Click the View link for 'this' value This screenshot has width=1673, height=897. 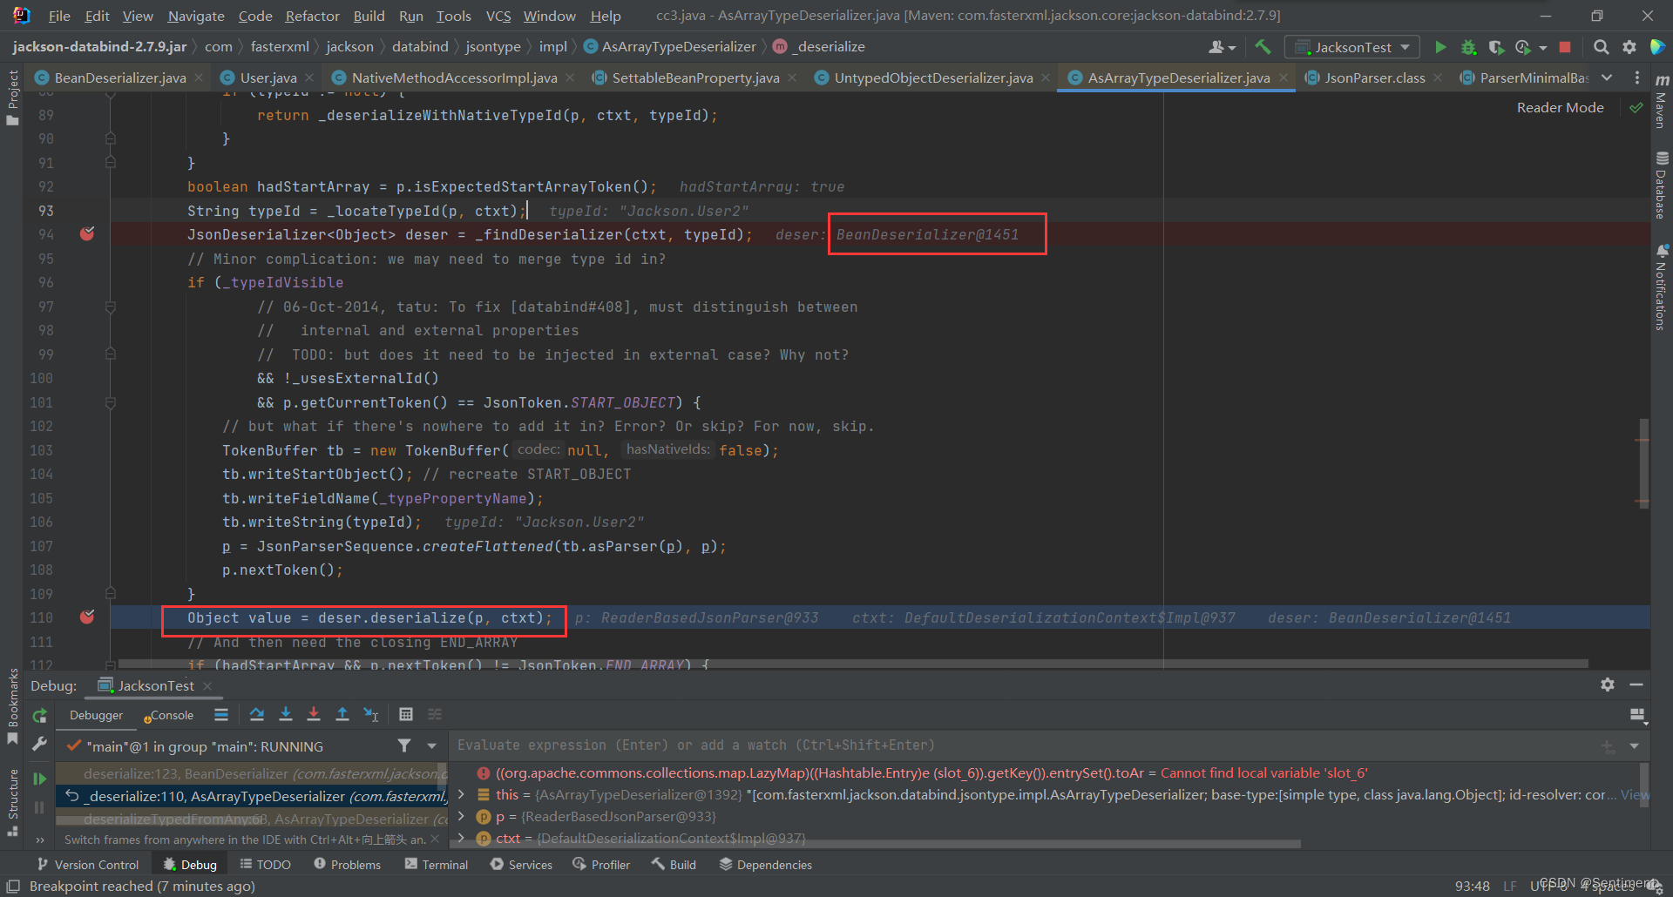[1635, 794]
